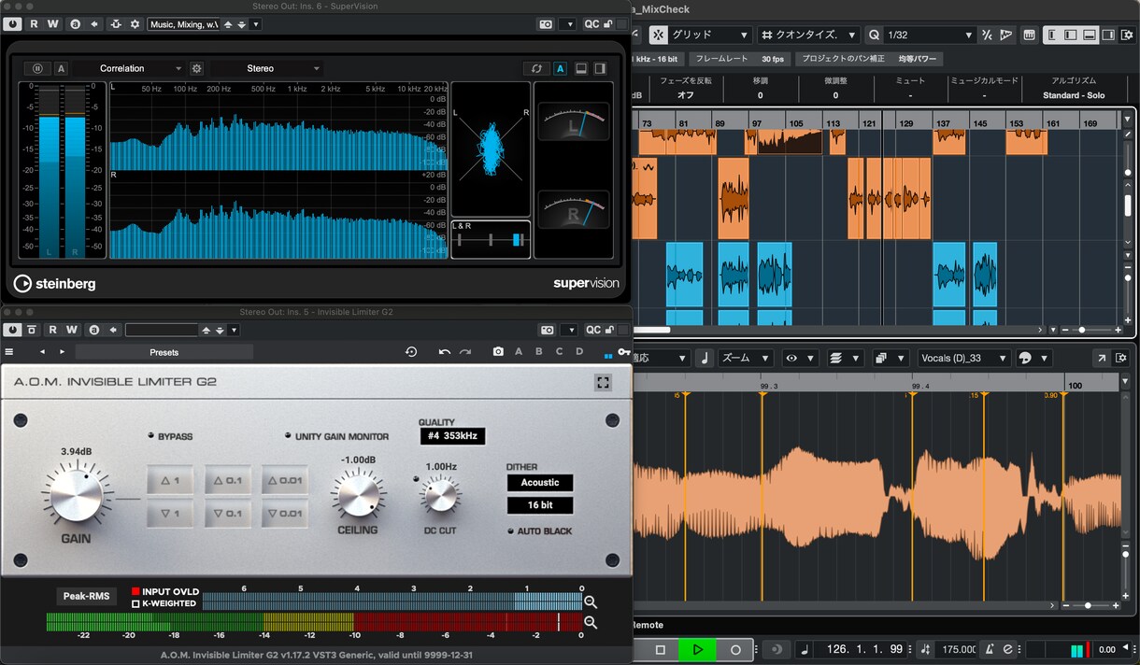
Task: Increase gain by 1 dB button
Action: tap(170, 480)
